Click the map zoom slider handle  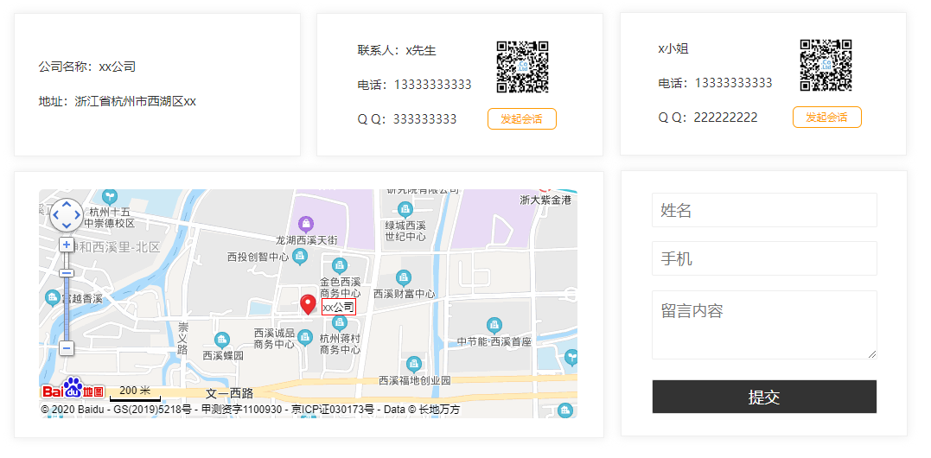67,273
